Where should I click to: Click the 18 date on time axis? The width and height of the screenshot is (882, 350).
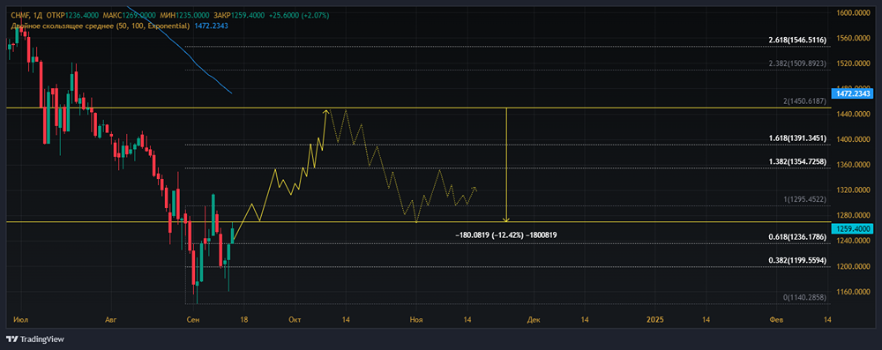(243, 320)
